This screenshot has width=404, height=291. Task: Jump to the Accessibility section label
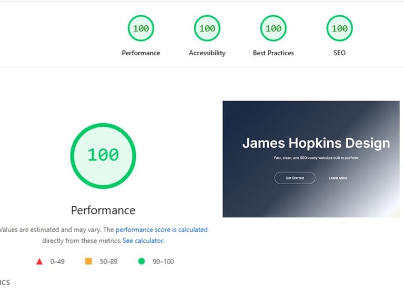point(207,53)
